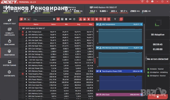This screenshot has height=100, width=170.
Task: Open info for GPU Temperature graph
Action: pos(141,24)
